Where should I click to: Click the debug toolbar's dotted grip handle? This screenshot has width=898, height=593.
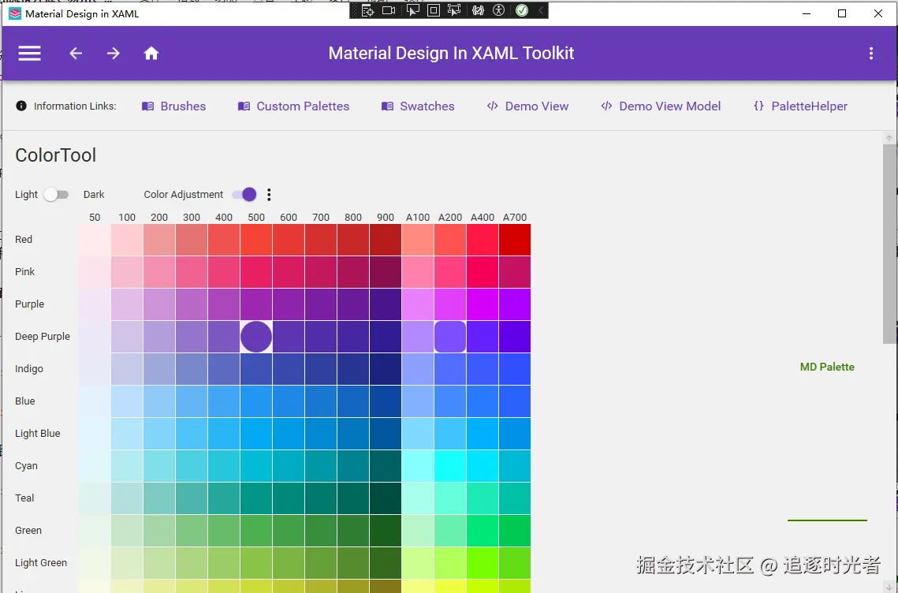[355, 10]
